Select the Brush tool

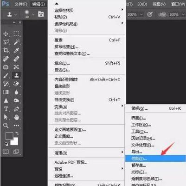(6, 76)
